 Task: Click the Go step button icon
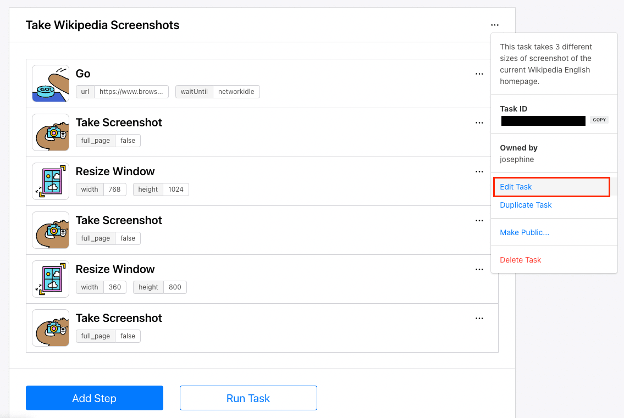pos(51,83)
